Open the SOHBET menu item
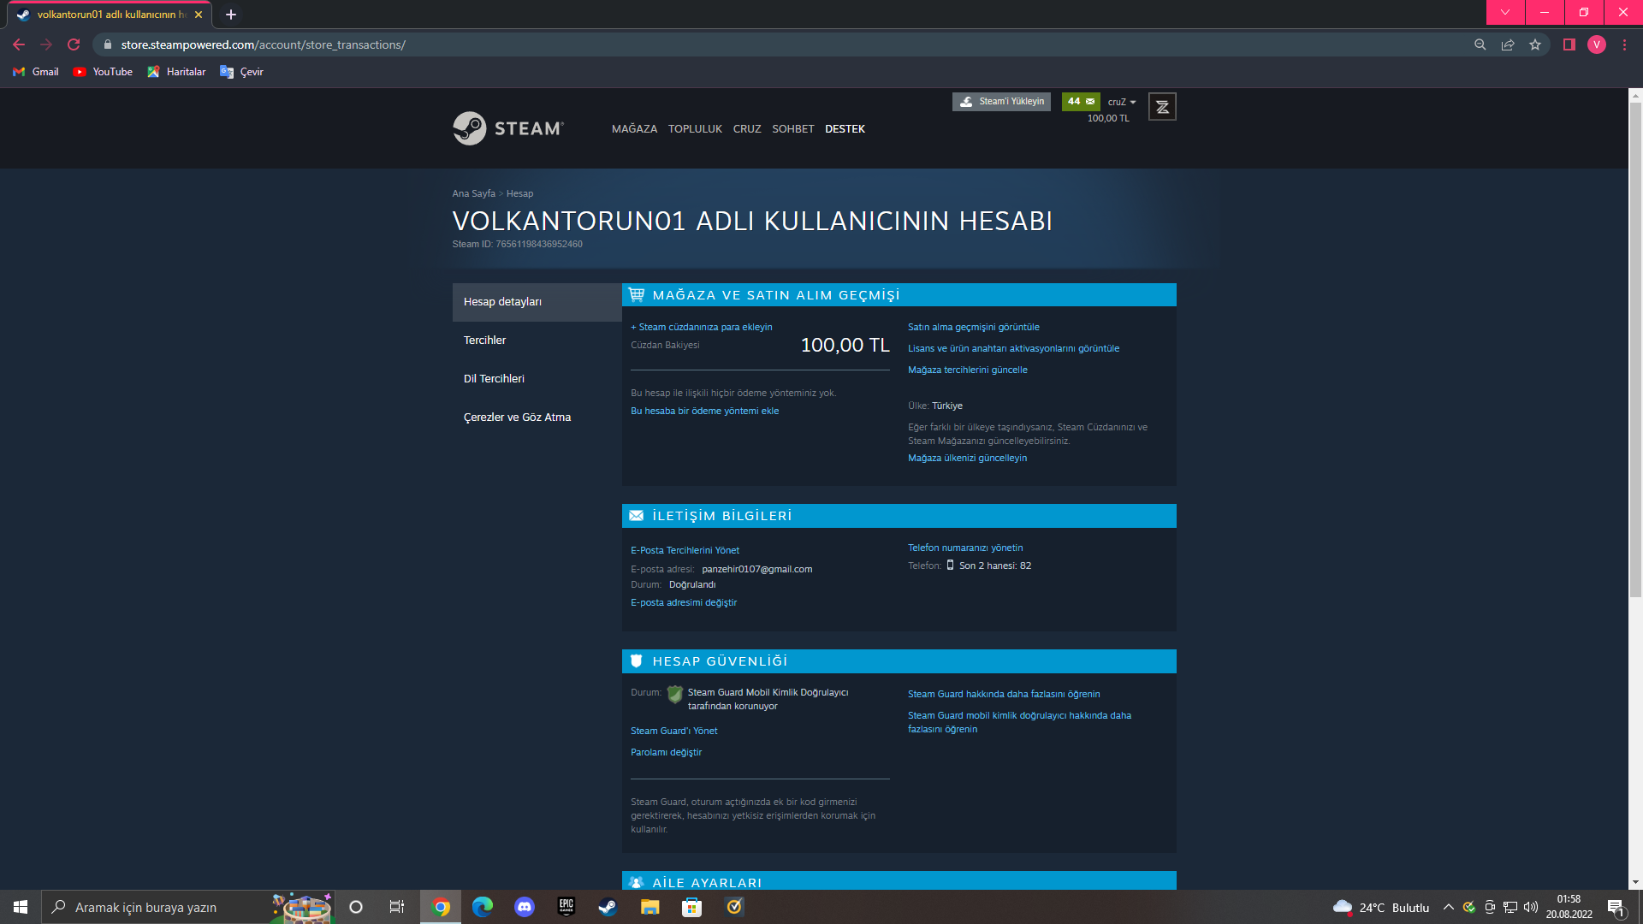This screenshot has width=1643, height=924. pyautogui.click(x=793, y=129)
